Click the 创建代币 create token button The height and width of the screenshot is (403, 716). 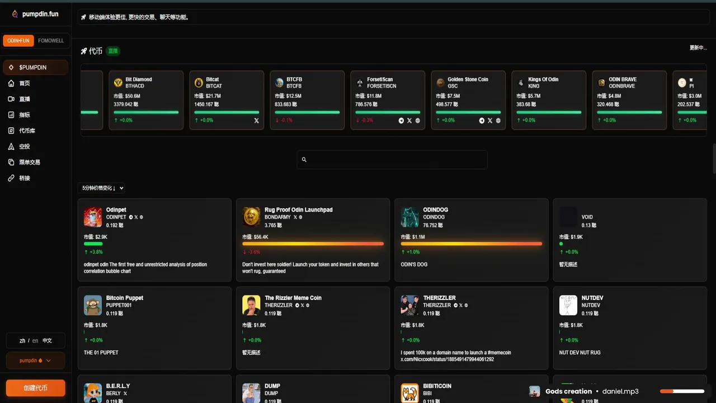pos(35,388)
